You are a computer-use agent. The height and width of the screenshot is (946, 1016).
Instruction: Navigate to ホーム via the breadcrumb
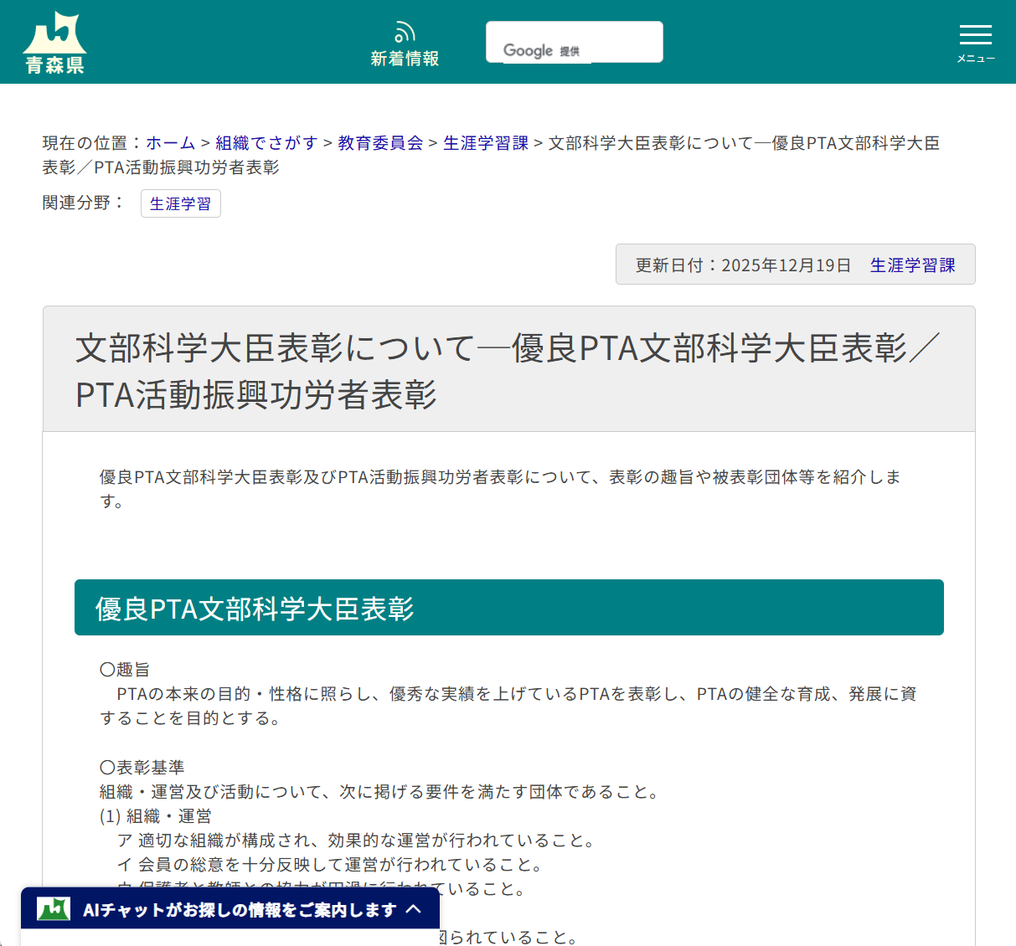point(170,142)
